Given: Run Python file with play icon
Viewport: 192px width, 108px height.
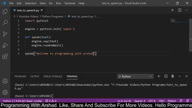Looking at the screenshot, I should tap(172, 10).
